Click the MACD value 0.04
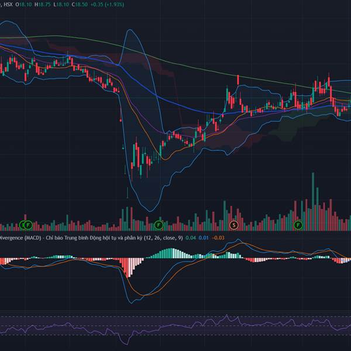Screen dimensions: 351x351 (x=191, y=238)
